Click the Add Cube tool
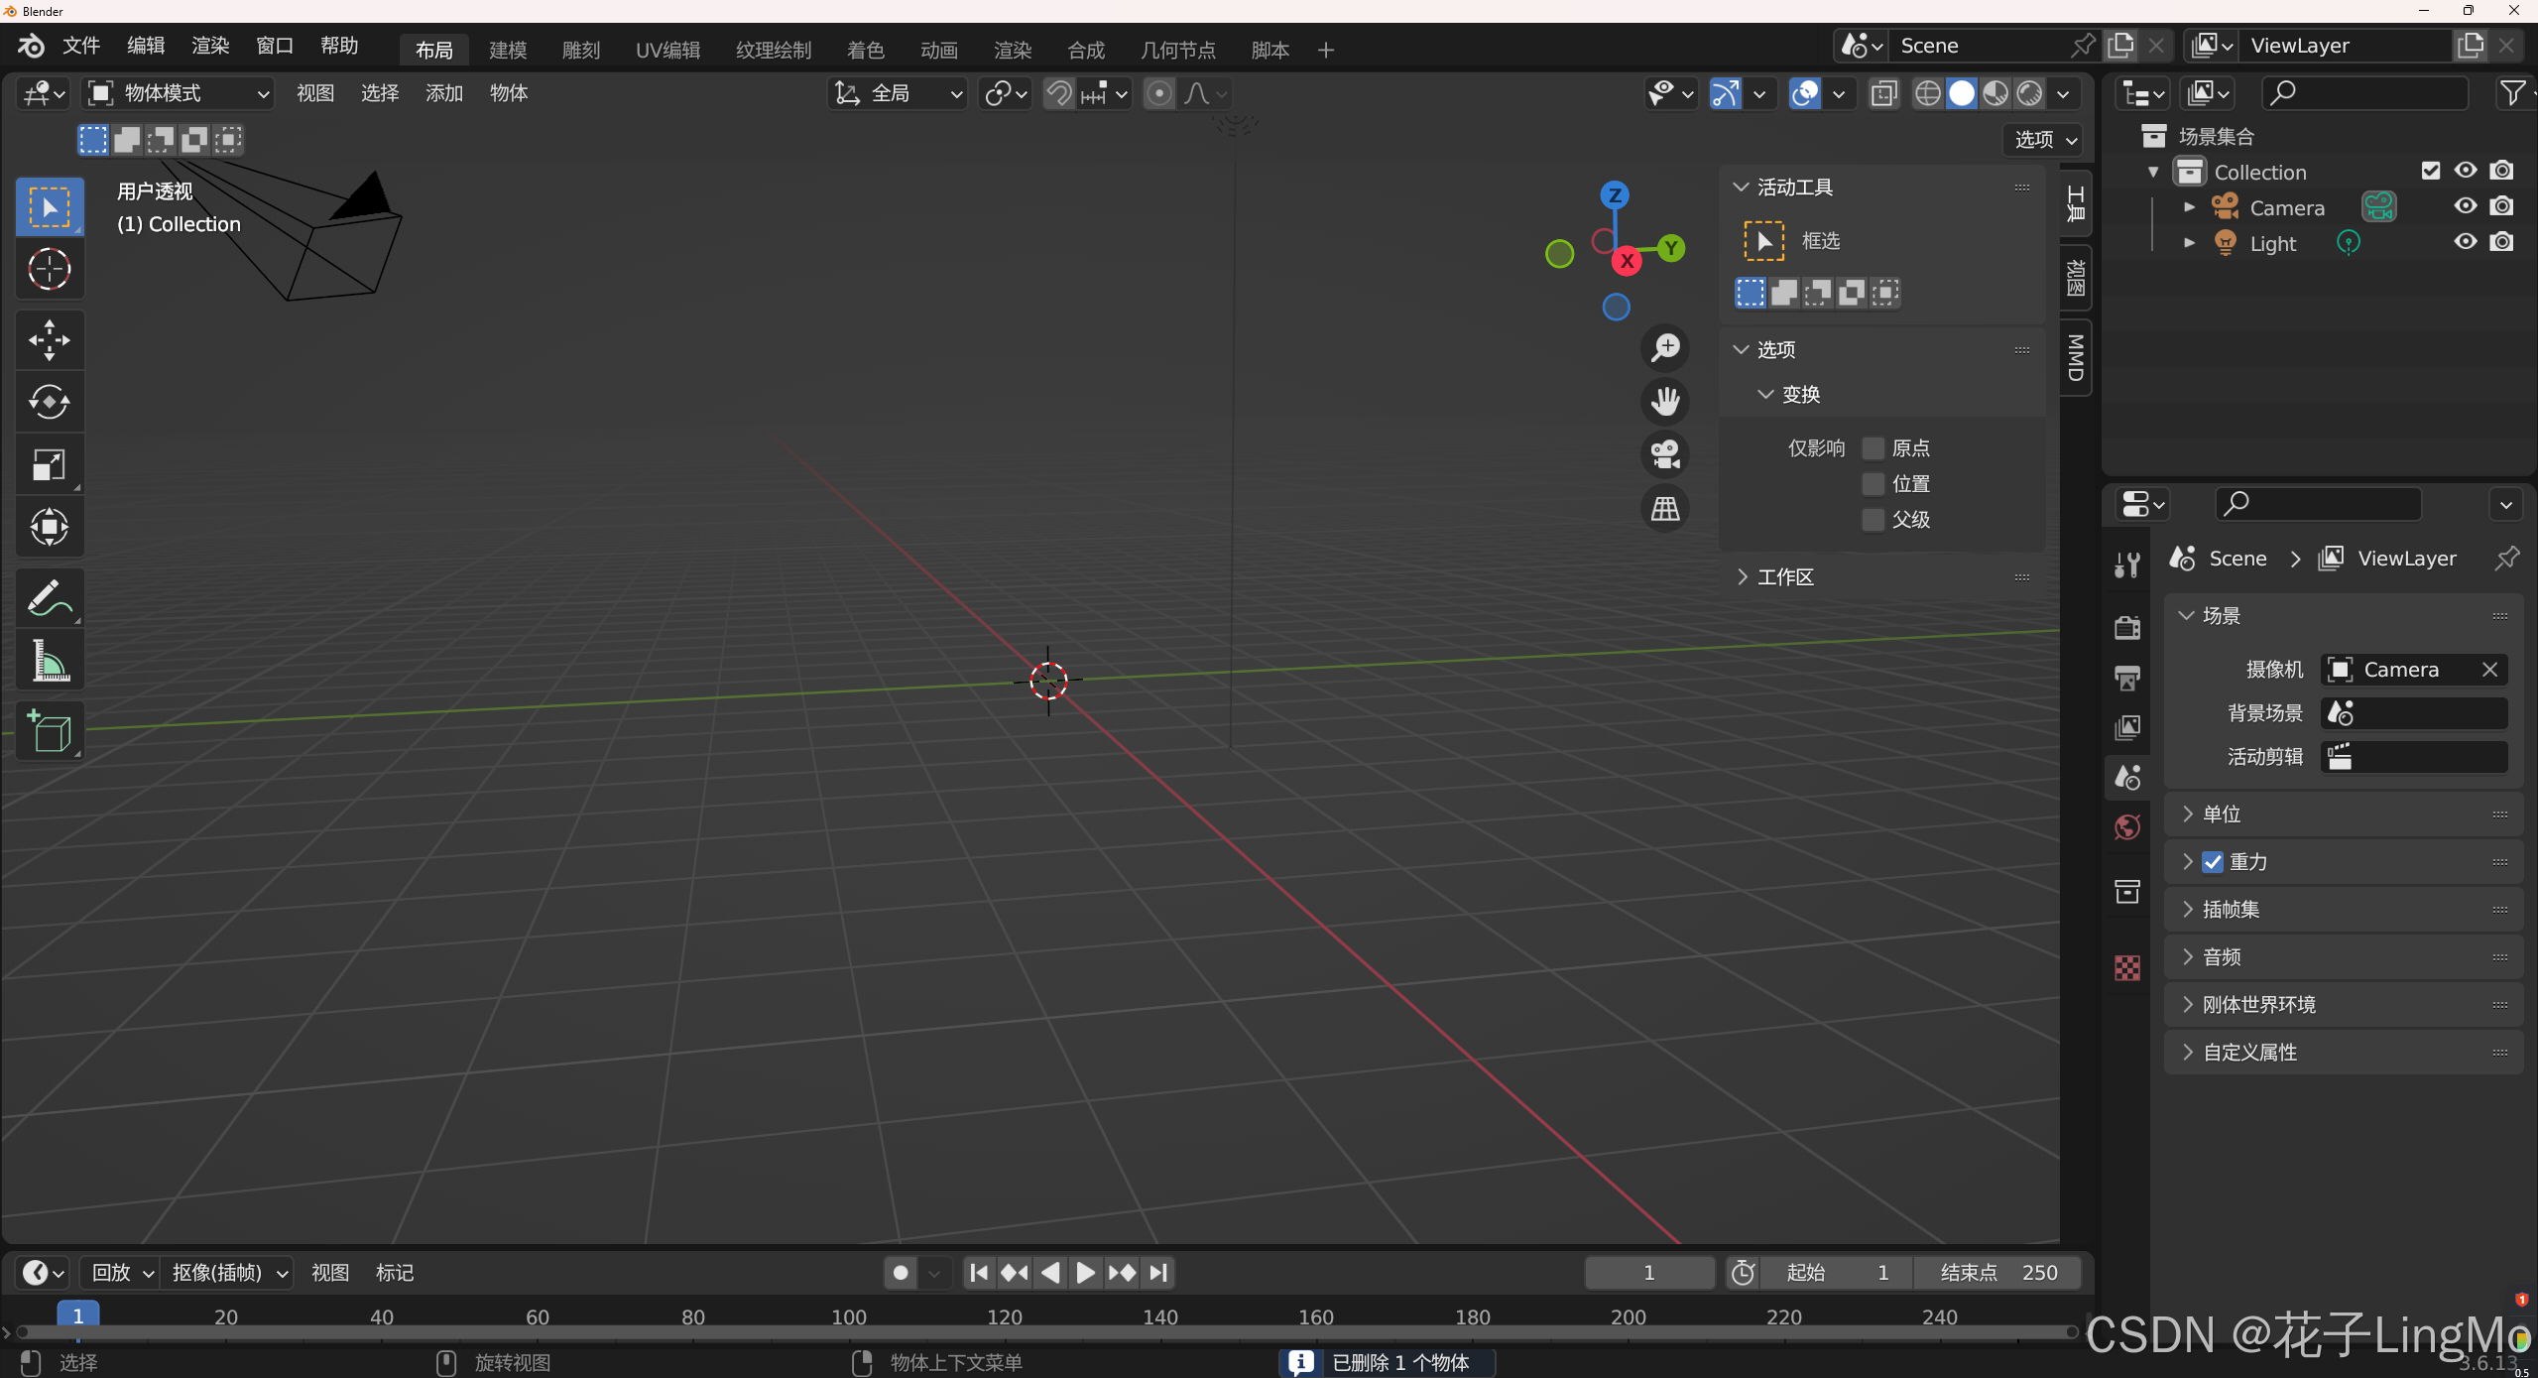 49,732
